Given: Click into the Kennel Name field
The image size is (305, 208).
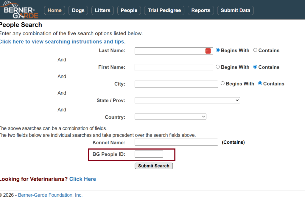Looking at the screenshot, I should 176,142.
